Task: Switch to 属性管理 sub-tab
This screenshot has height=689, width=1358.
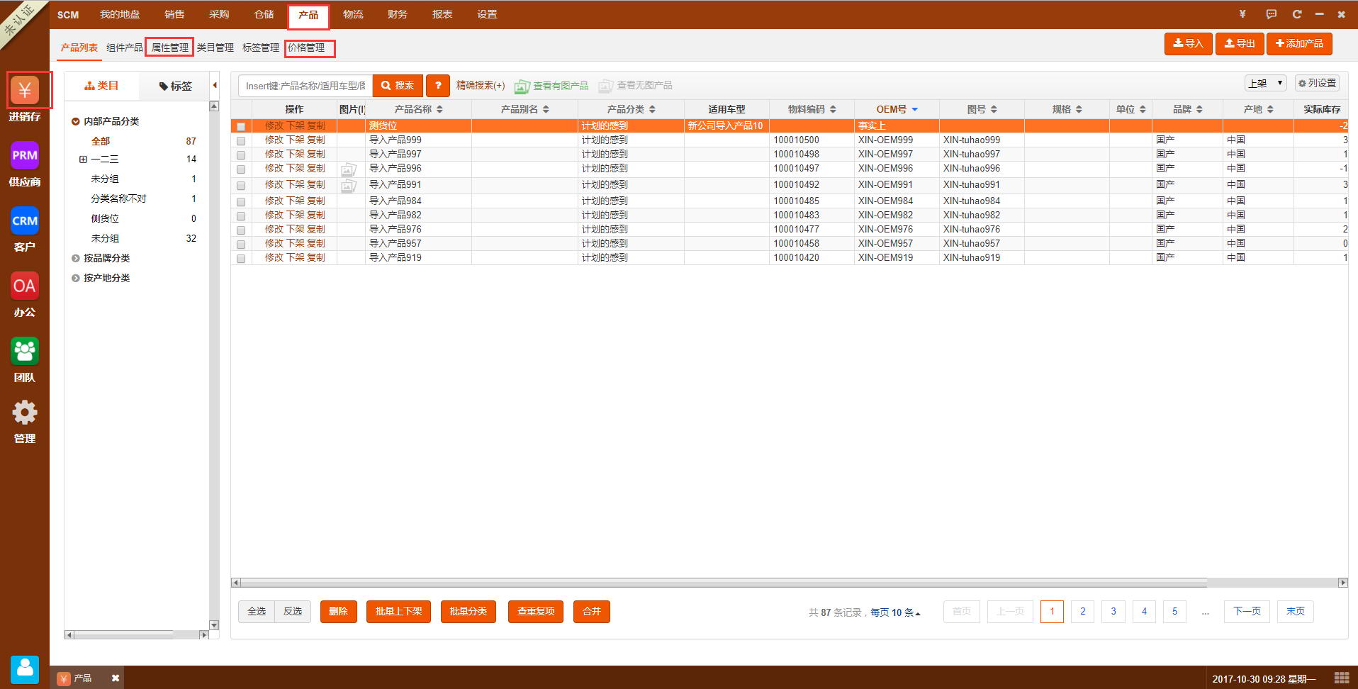Action: click(170, 47)
